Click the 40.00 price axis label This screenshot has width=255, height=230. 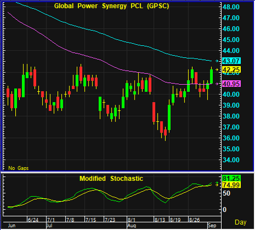pos(231,95)
